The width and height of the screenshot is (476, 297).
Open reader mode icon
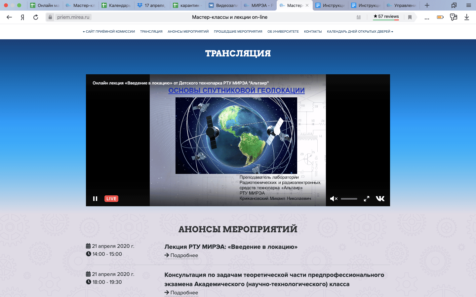(x=359, y=17)
